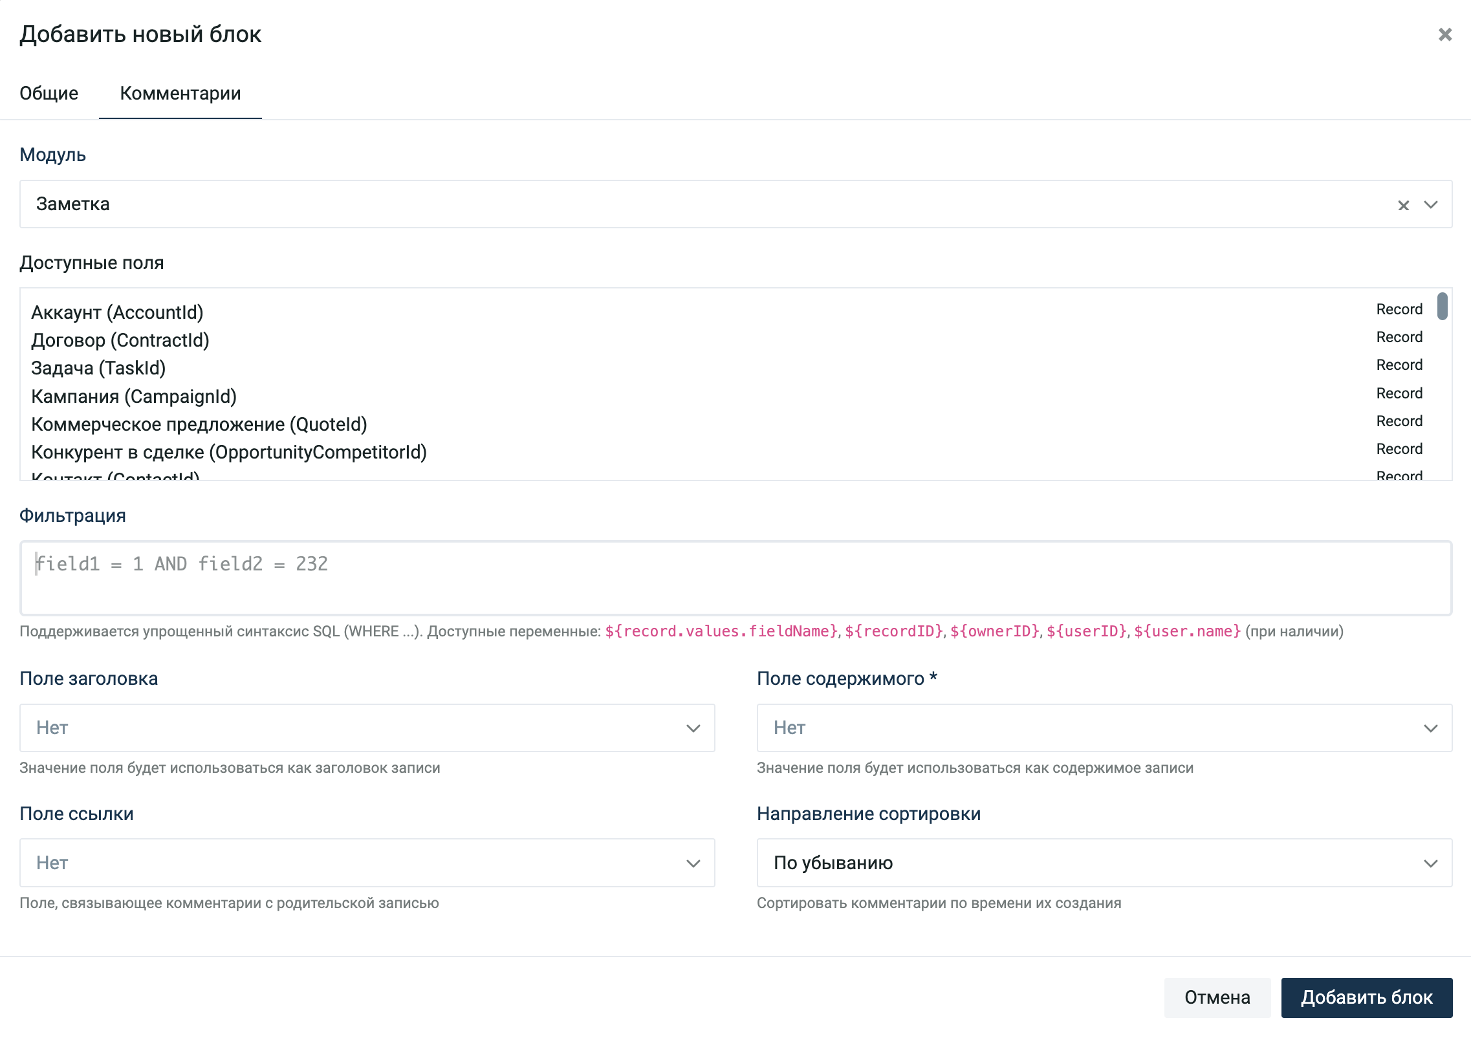Expand the Модуль dropdown chevron
Screen dimensions: 1471x1038
(1430, 205)
